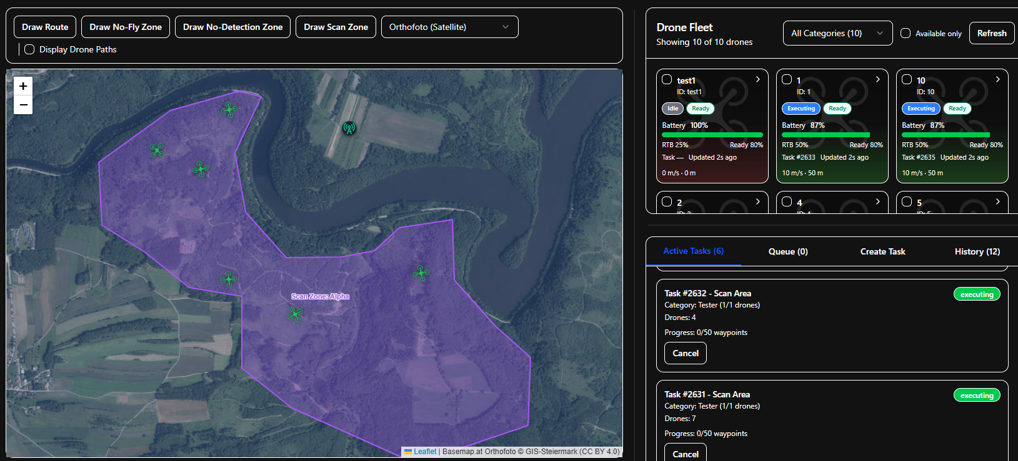Open the History (12) tab

click(x=977, y=251)
